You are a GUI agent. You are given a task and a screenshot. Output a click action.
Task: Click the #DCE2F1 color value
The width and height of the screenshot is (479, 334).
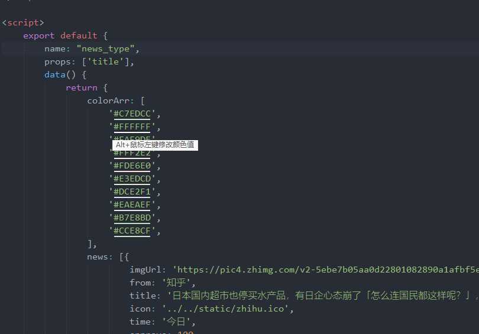pyautogui.click(x=134, y=192)
